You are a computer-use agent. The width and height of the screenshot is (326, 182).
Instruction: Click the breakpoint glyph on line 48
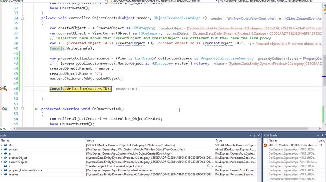[x=0, y=89]
